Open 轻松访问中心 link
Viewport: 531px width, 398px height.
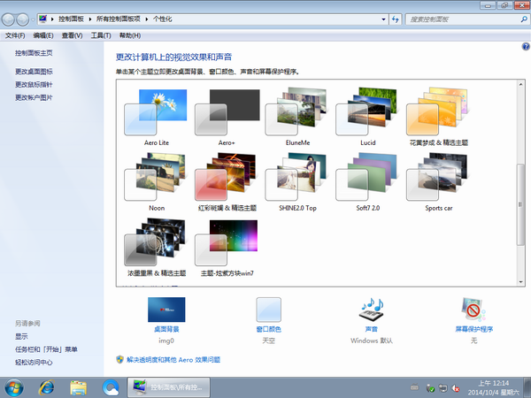pos(34,362)
